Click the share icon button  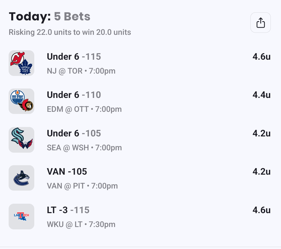point(260,23)
